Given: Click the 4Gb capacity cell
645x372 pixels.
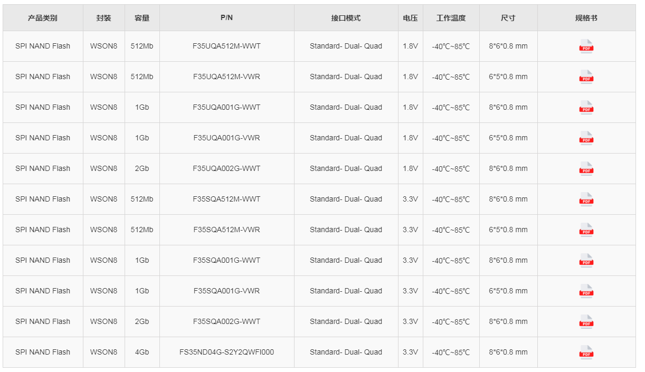Looking at the screenshot, I should click(x=142, y=352).
